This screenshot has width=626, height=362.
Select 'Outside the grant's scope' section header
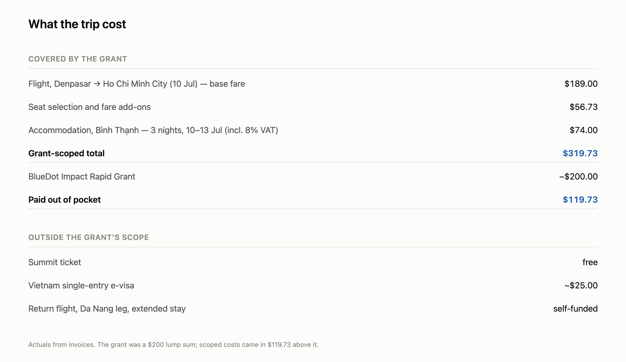(89, 237)
